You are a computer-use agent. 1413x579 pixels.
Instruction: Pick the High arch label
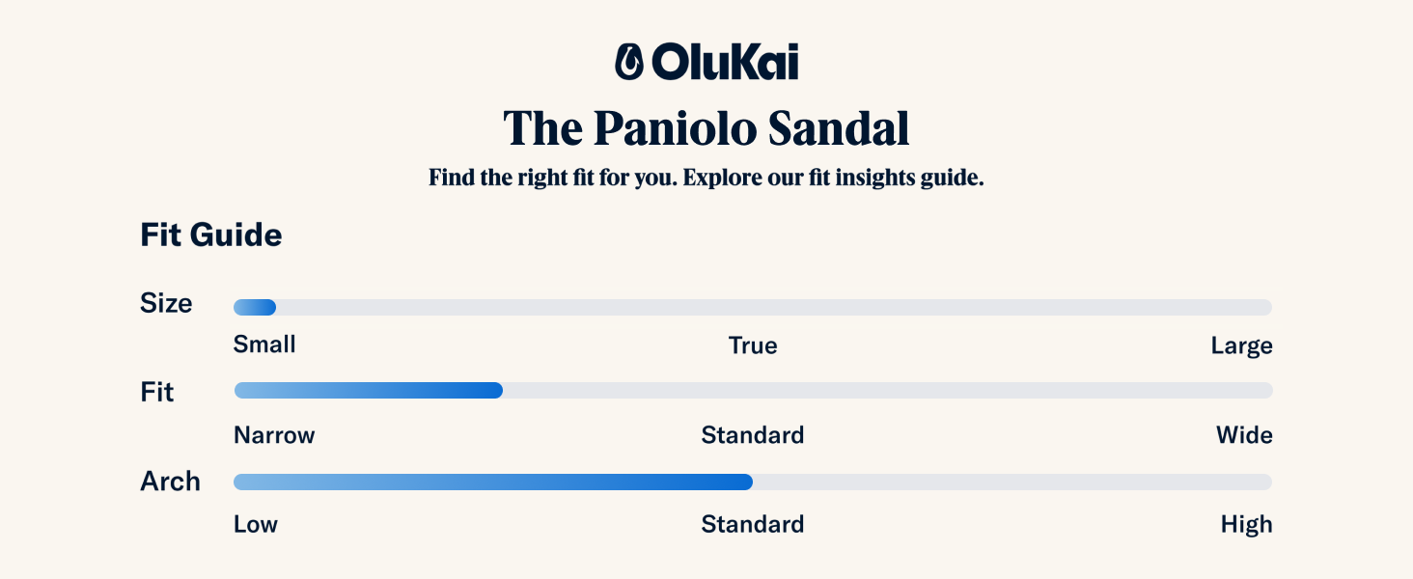pyautogui.click(x=1246, y=525)
